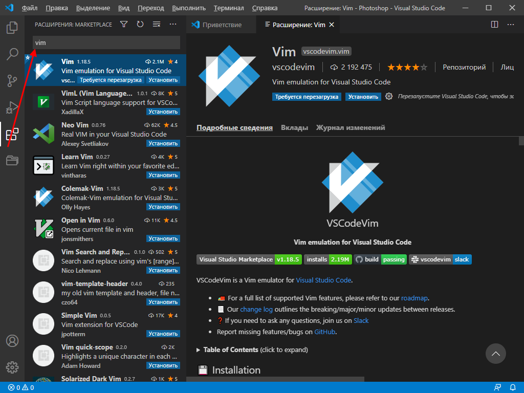Click the vim search input field
This screenshot has height=393, width=524.
coord(105,42)
